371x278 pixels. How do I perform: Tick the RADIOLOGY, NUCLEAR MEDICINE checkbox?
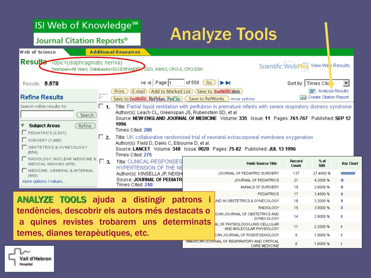[x=24, y=159]
